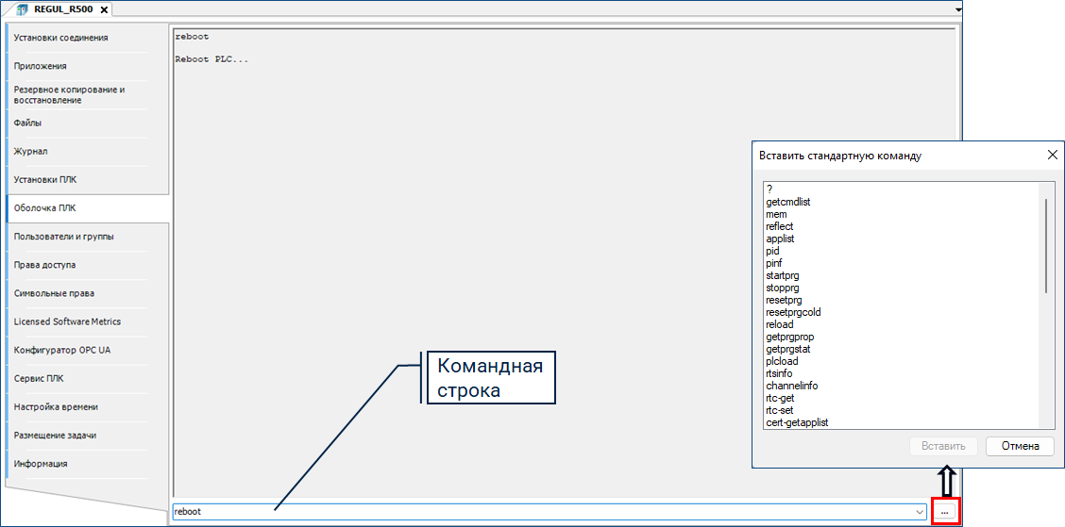Click the REGUL_R500 device tab icon

[22, 9]
